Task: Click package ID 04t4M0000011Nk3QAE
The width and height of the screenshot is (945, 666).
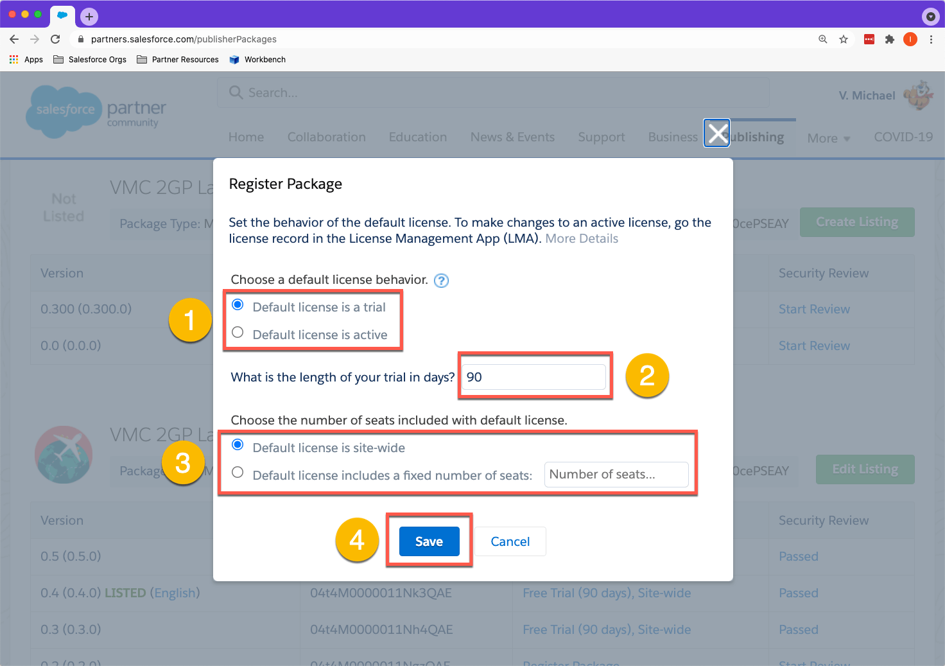Action: click(381, 593)
